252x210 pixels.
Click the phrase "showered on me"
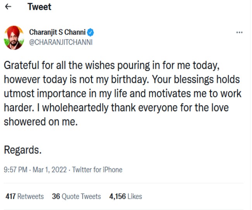coord(40,121)
